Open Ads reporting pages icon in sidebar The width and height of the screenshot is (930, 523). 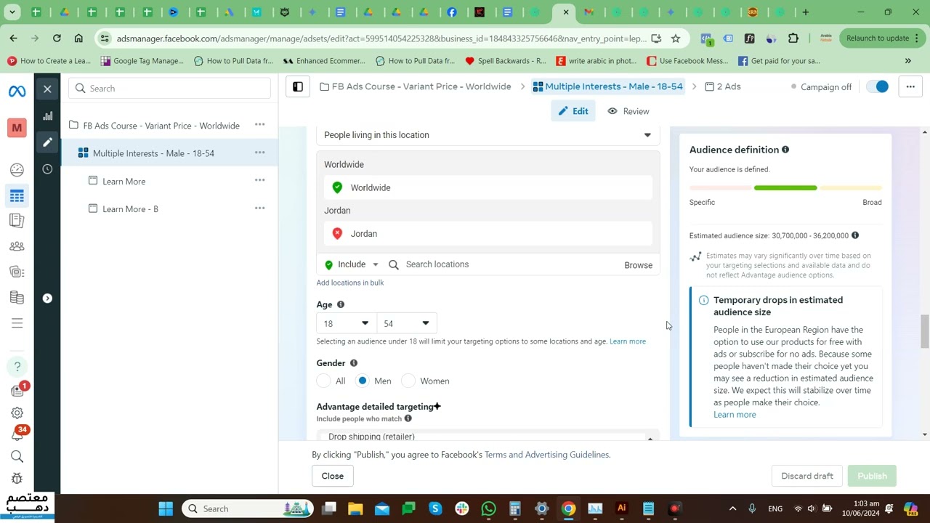[x=17, y=221]
